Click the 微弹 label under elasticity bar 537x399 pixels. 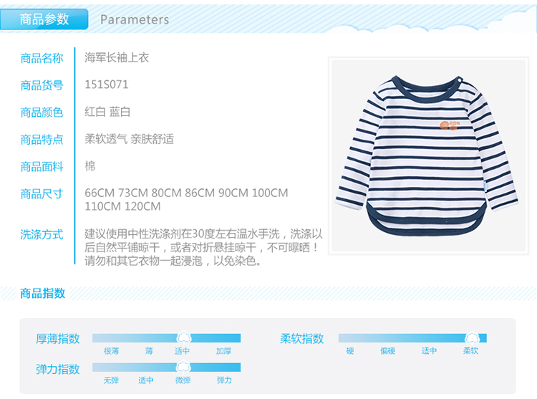[183, 380]
